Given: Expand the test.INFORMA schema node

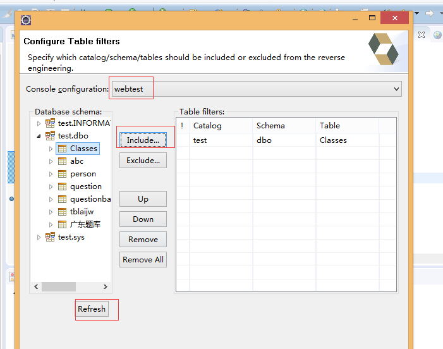Looking at the screenshot, I should [x=39, y=123].
